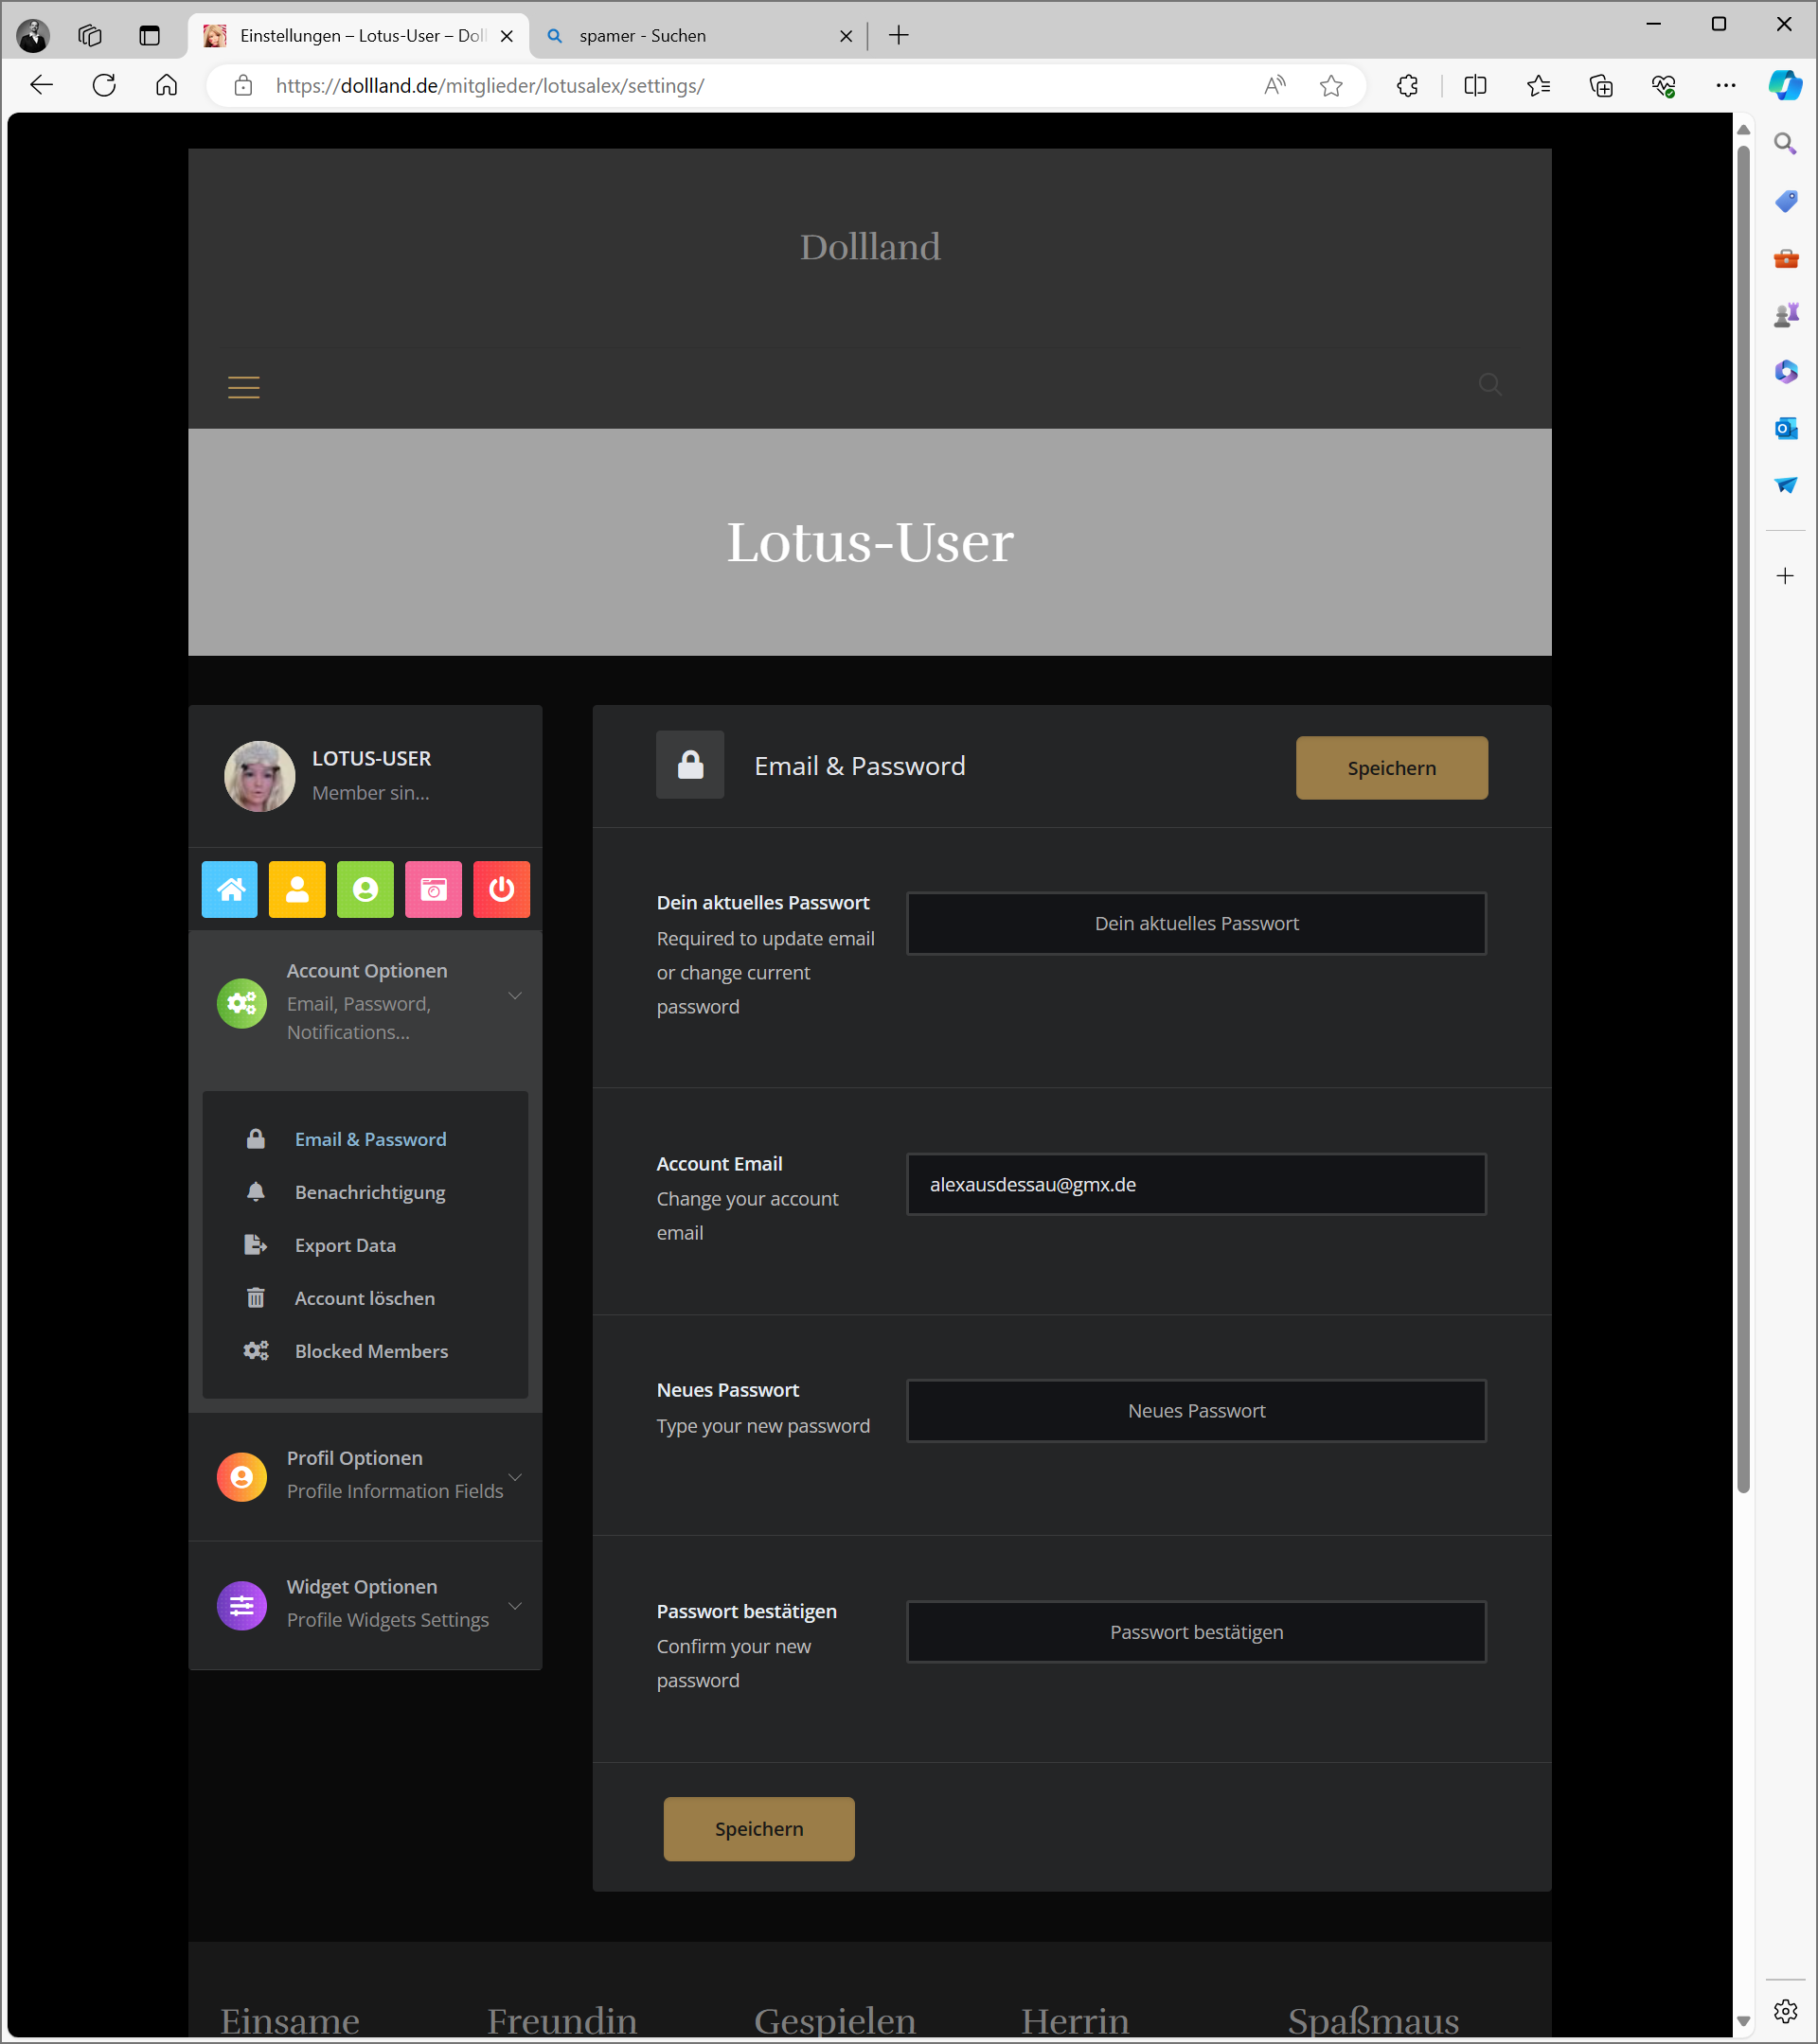This screenshot has width=1818, height=2044.
Task: Click the blue home icon button
Action: (x=229, y=889)
